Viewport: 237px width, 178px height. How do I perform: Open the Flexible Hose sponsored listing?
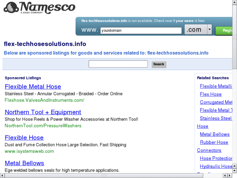[x=24, y=138]
